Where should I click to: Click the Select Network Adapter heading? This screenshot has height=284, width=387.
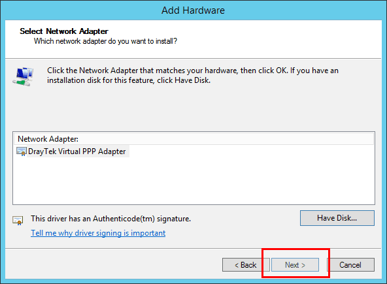tap(64, 31)
